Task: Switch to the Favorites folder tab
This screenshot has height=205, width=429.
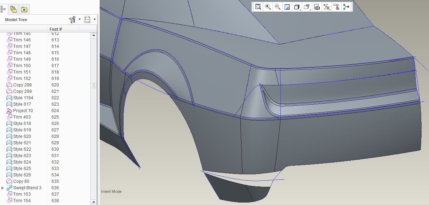Action: tap(24, 9)
